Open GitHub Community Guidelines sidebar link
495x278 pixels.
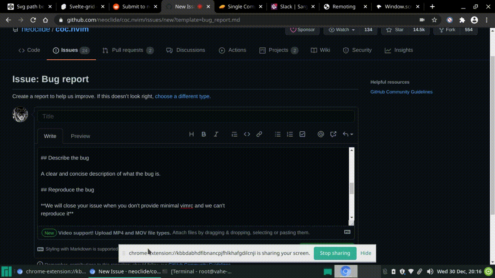pyautogui.click(x=401, y=92)
